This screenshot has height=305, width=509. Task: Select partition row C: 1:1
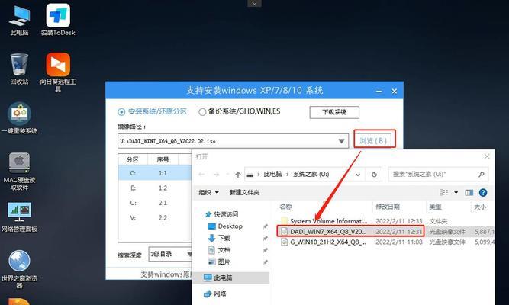[155, 173]
